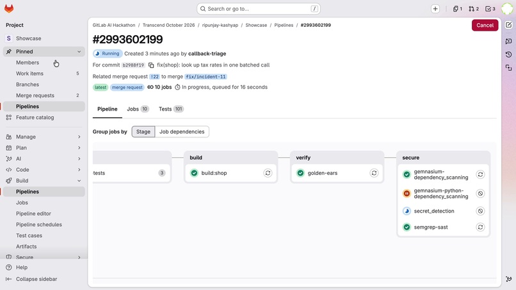Screen dimensions: 516x290
Task: Retry gemnasium-dependency_scanning job
Action: coord(480,174)
